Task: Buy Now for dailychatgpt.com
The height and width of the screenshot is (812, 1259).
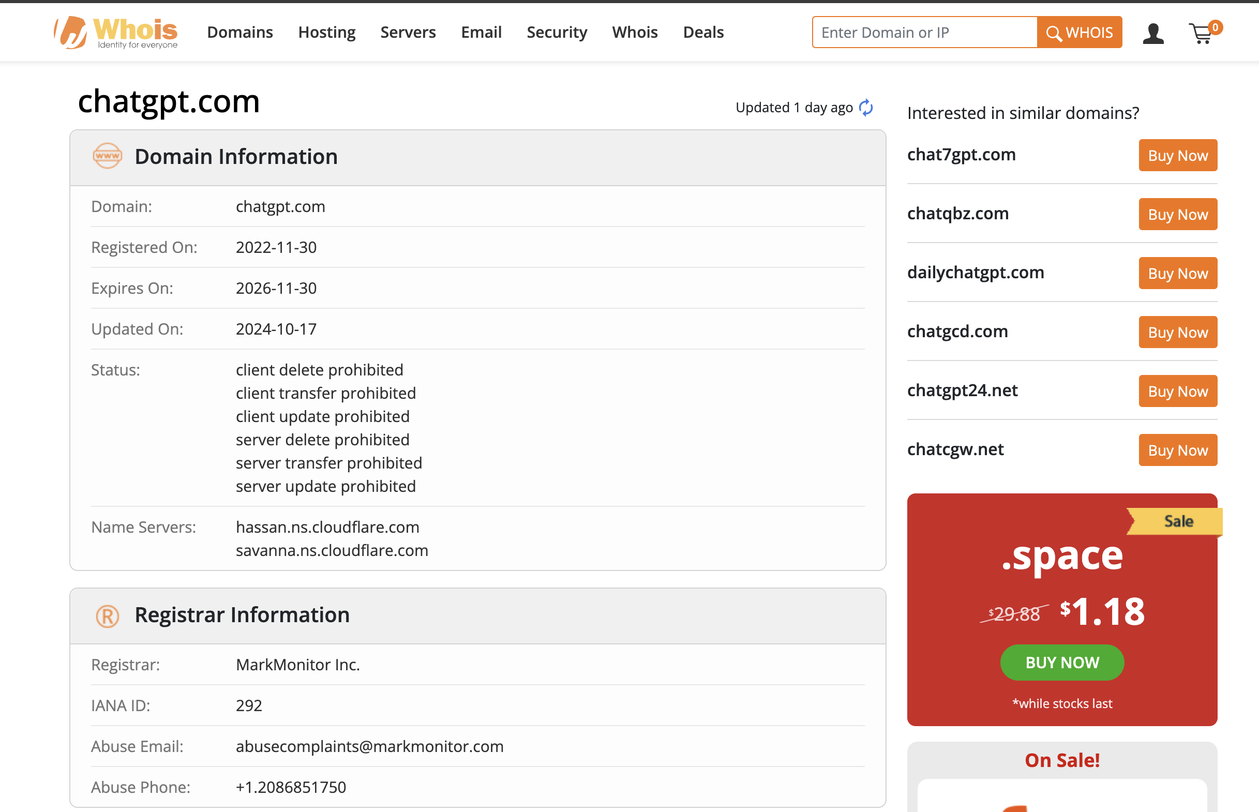Action: coord(1178,273)
